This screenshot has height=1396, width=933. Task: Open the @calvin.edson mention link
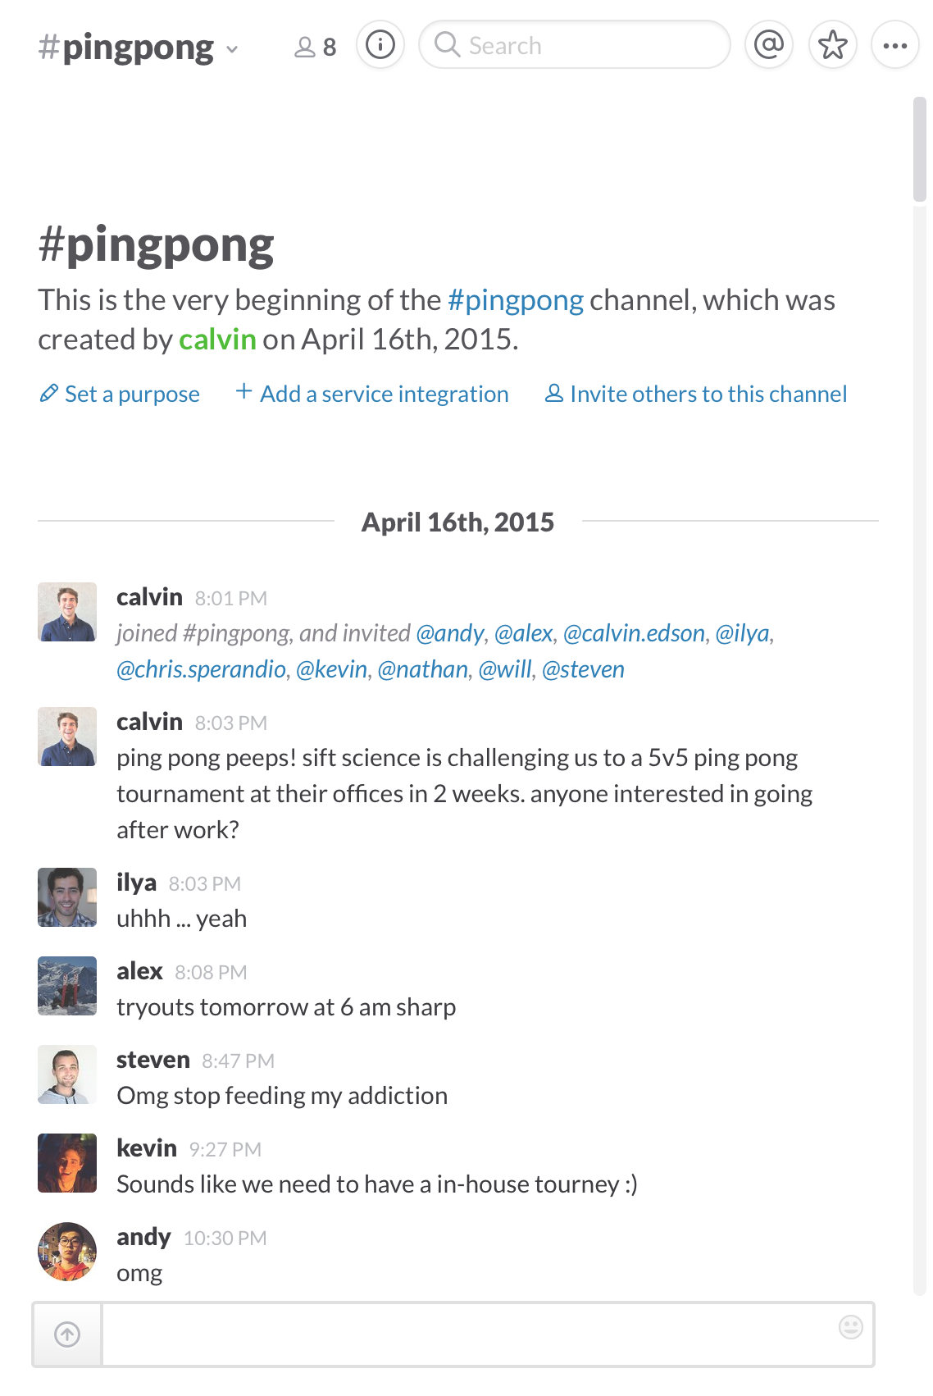634,633
